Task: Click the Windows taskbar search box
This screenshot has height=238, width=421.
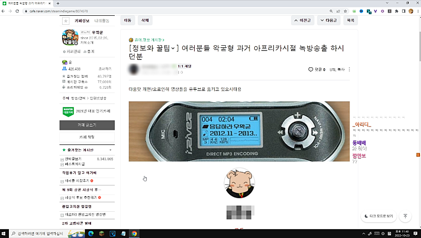Action: 47,234
